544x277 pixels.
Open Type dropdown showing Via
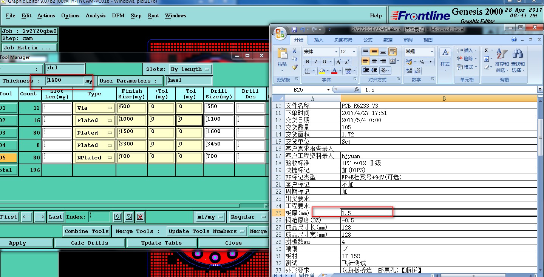pos(94,108)
